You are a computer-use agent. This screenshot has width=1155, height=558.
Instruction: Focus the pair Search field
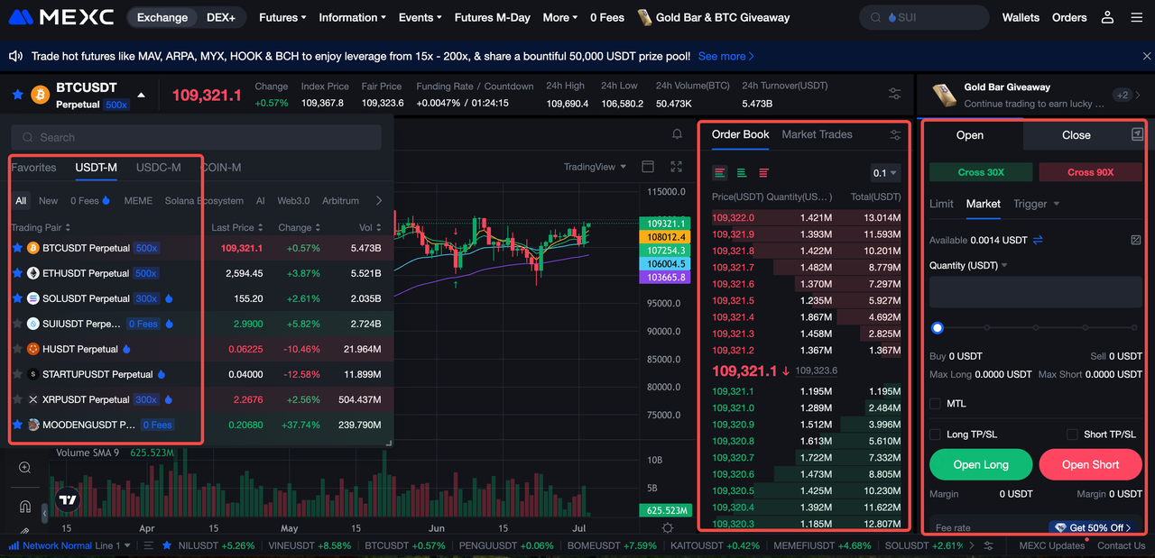click(x=196, y=137)
